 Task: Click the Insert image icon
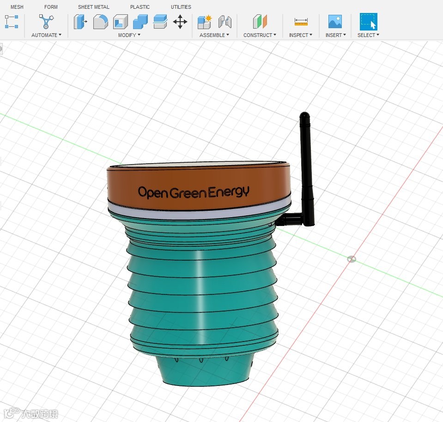[x=335, y=21]
